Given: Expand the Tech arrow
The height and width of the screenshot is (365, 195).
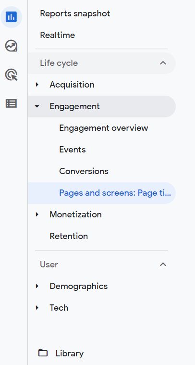Looking at the screenshot, I should click(x=37, y=308).
